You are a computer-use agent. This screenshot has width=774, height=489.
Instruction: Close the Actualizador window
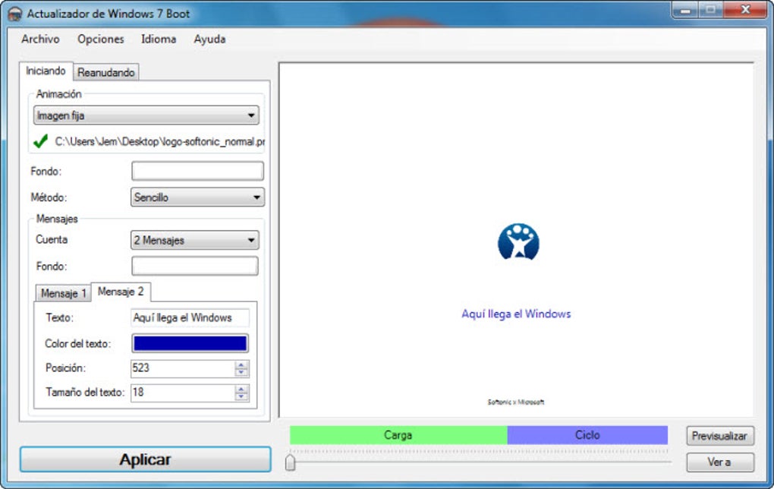coord(745,10)
